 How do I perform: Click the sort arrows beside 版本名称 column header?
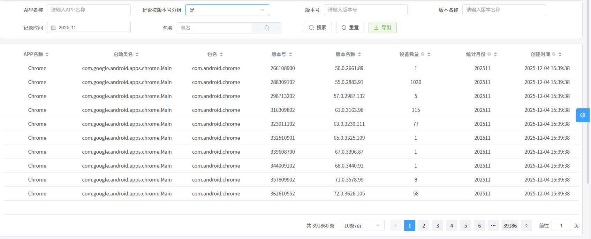[x=359, y=54]
